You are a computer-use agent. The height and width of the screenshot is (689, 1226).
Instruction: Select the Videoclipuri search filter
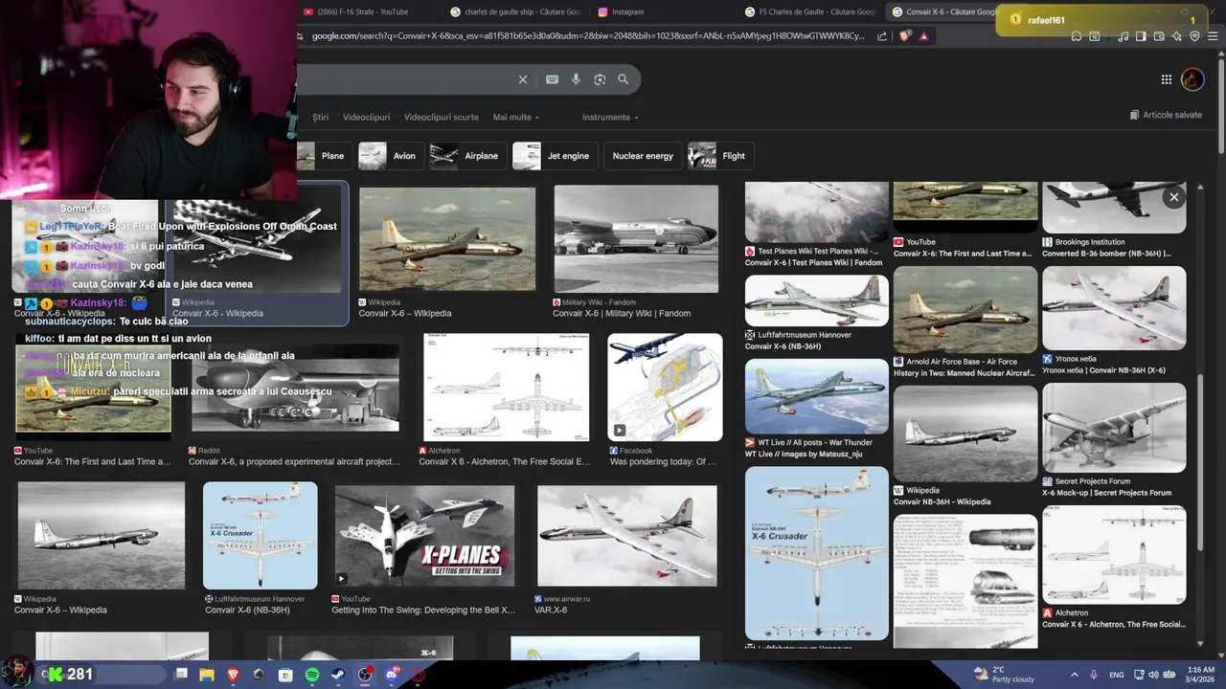click(367, 117)
